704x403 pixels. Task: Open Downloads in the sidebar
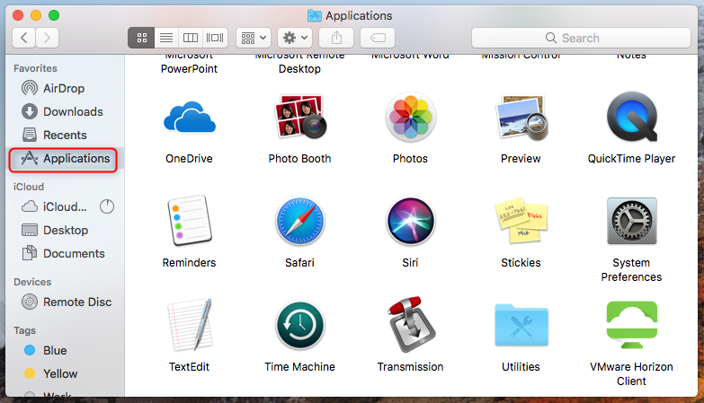coord(64,111)
